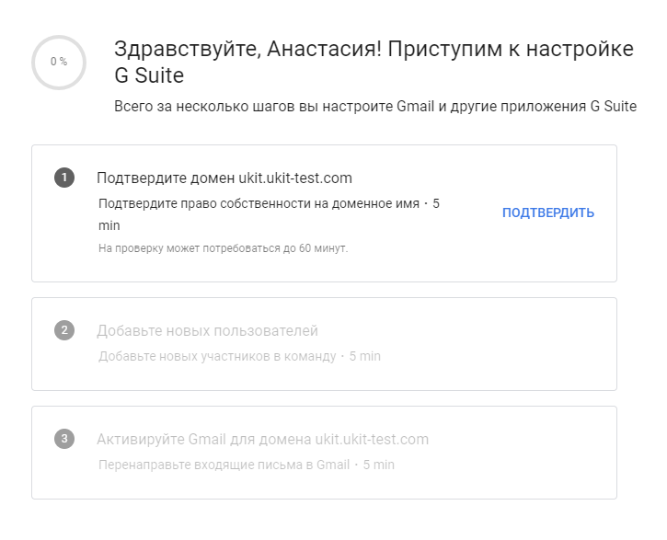The width and height of the screenshot is (667, 540).
Task: Select heading Подтвердите домен ukit.ukit-test.com
Action: 224,178
